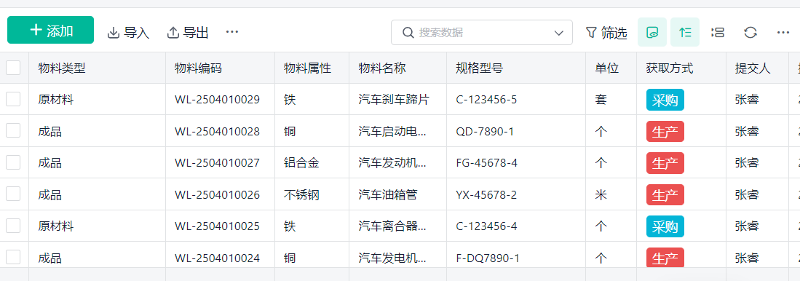Click 原材料 in row WL-2504010029
Image resolution: width=800 pixels, height=281 pixels.
click(x=56, y=100)
